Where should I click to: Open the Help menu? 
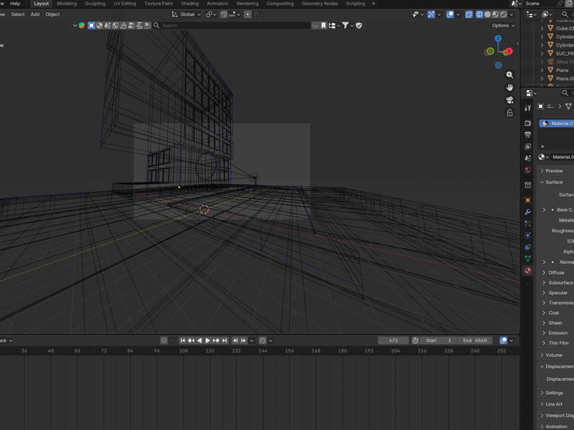15,4
